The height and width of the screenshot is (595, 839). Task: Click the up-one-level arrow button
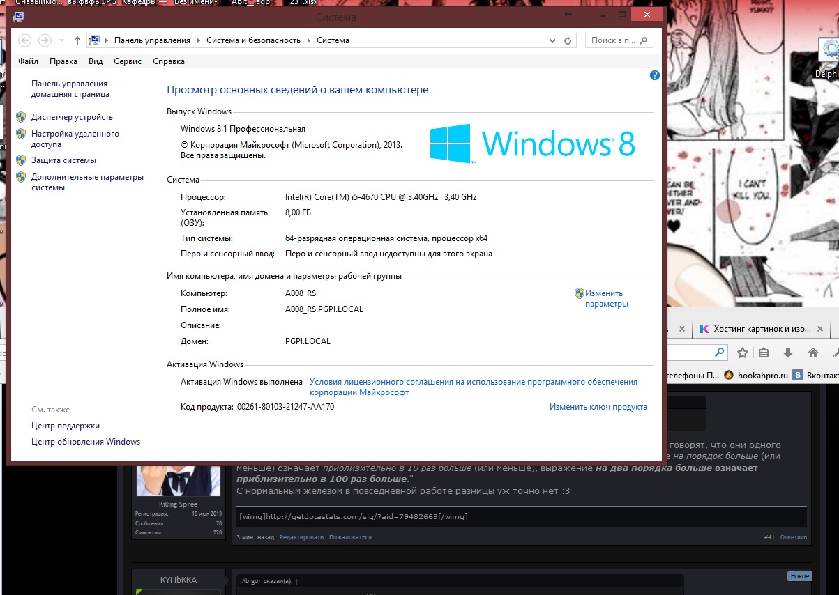[x=77, y=40]
